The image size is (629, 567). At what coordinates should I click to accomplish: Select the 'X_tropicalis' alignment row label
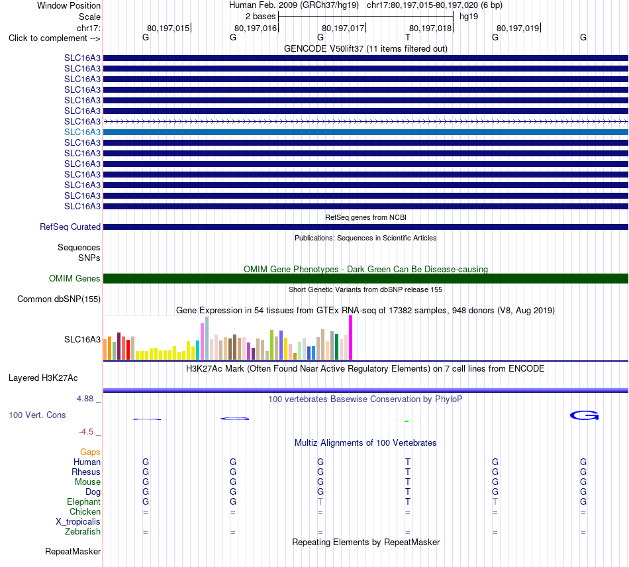(78, 522)
